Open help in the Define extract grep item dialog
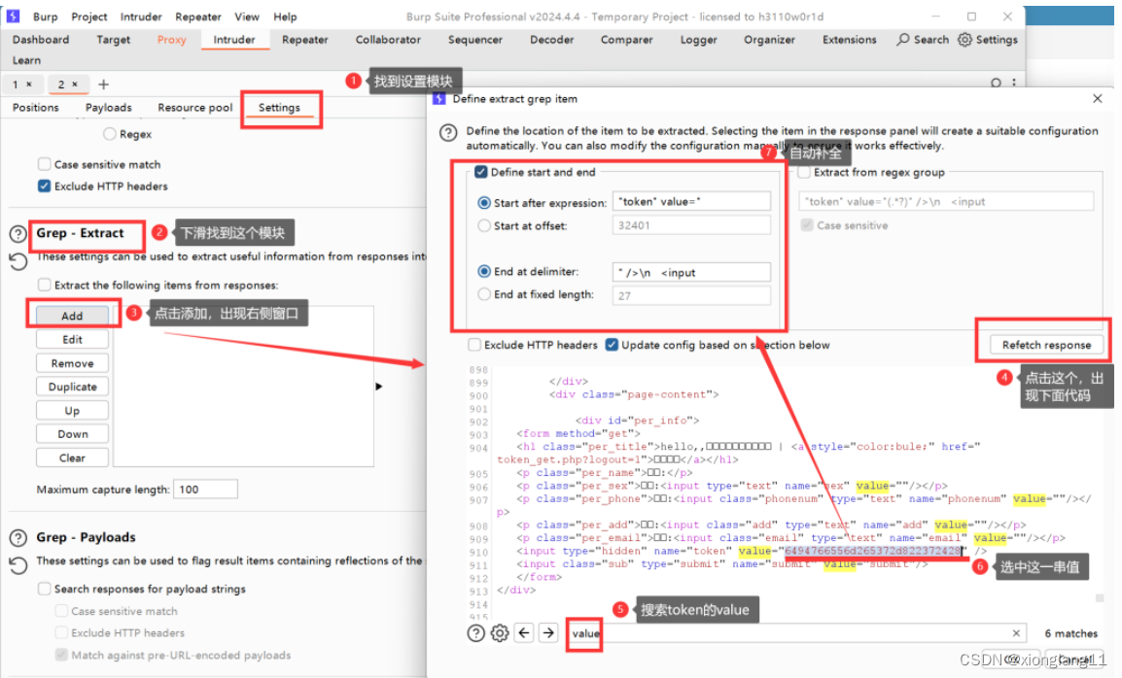 pos(448,132)
